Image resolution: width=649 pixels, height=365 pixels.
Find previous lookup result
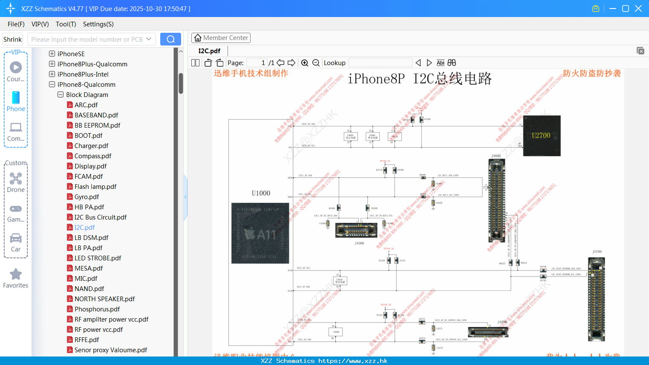pos(418,63)
